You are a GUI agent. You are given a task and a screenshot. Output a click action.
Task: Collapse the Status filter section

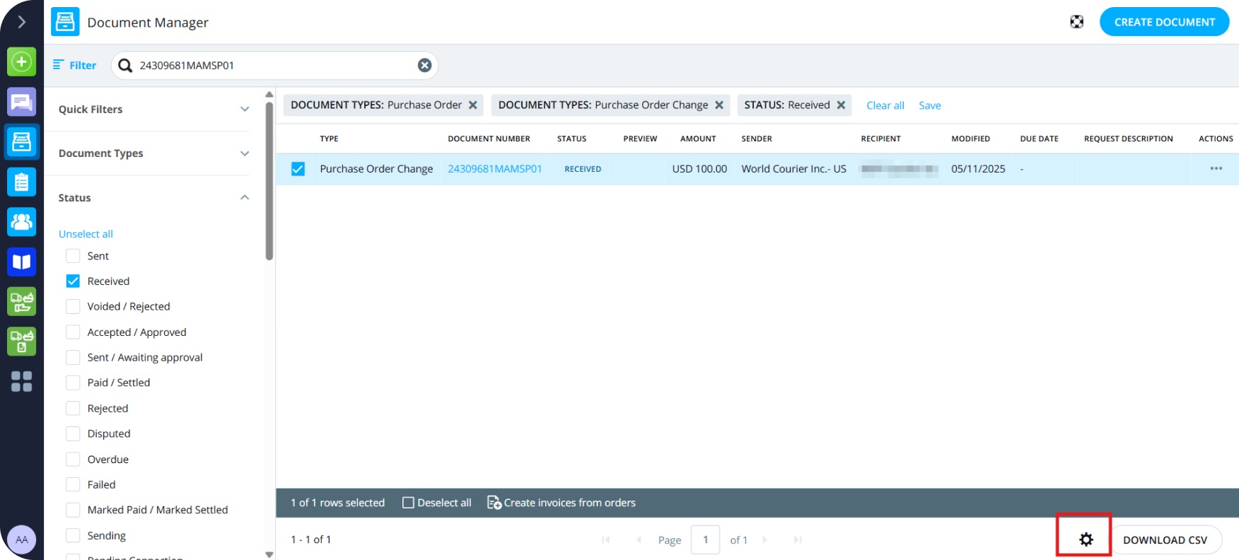245,197
